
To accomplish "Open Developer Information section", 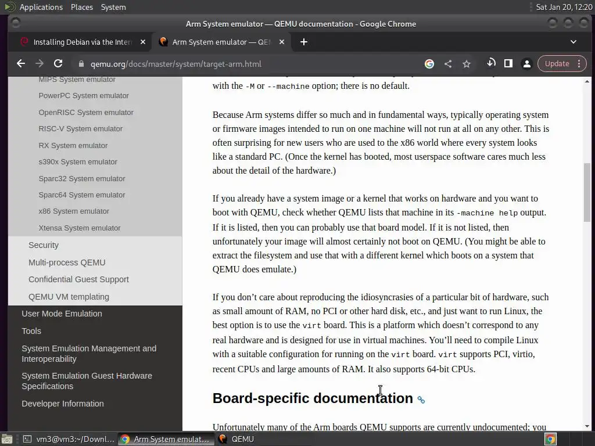I will coord(63,404).
